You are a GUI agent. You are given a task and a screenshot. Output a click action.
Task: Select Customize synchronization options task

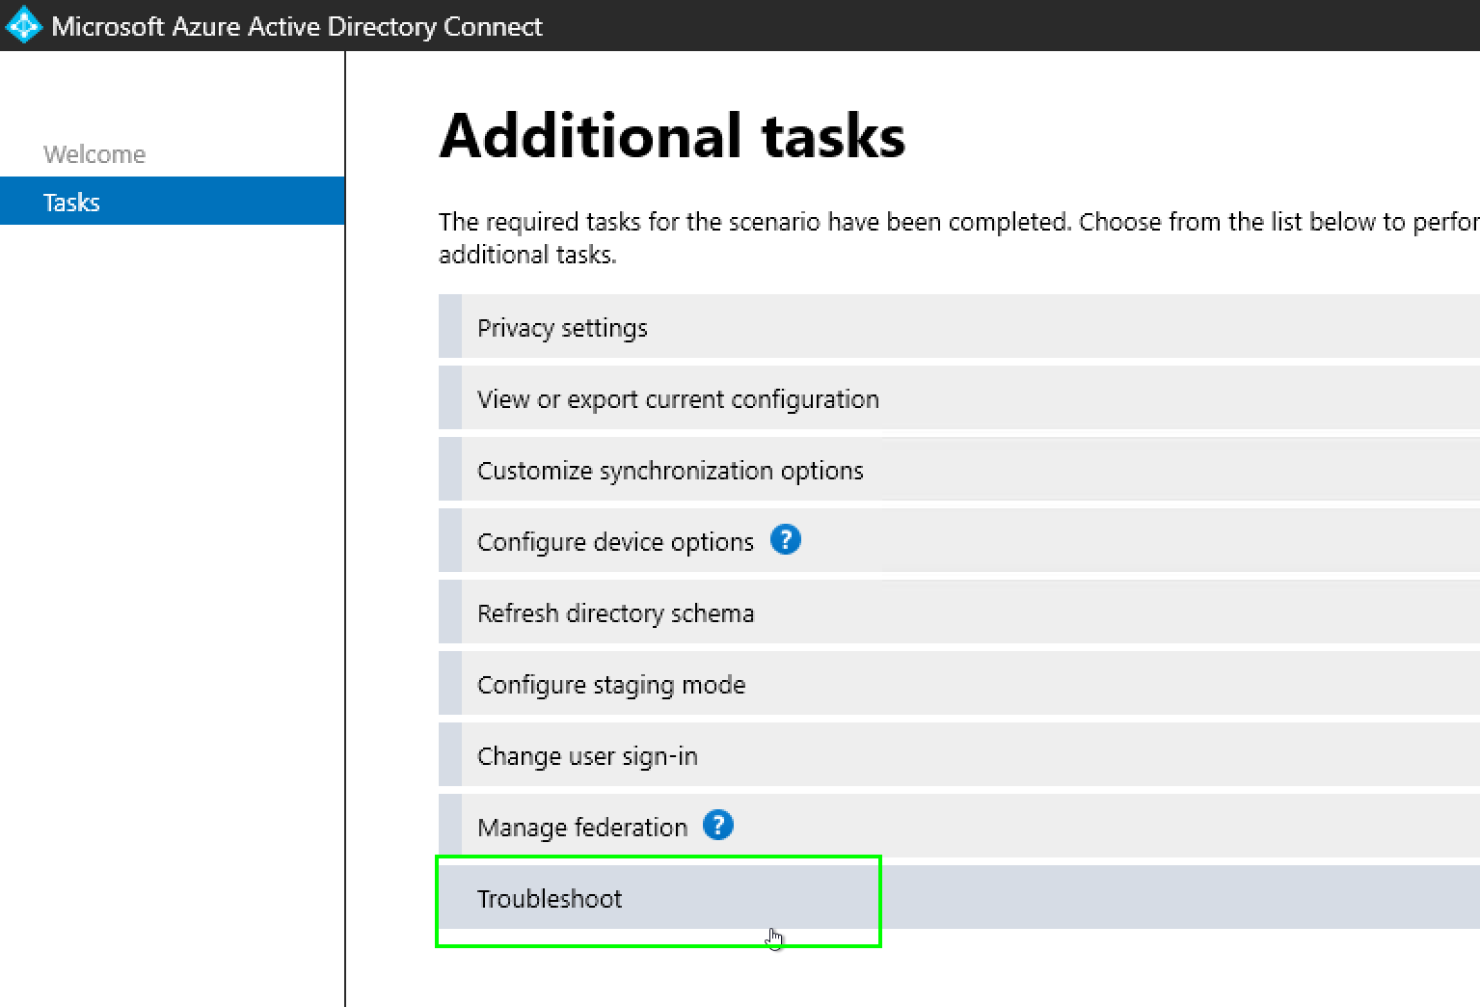tap(959, 469)
